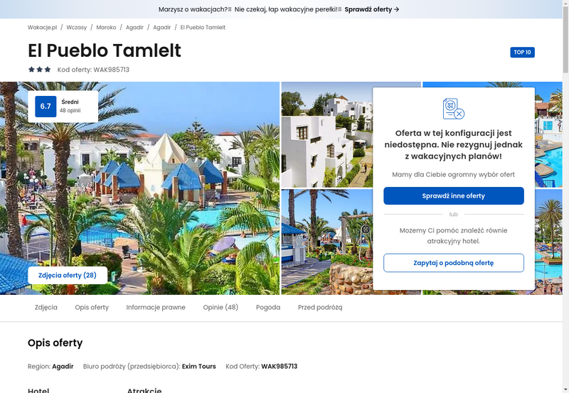
Task: Click Sprawdź inne oferty button
Action: pyautogui.click(x=454, y=195)
